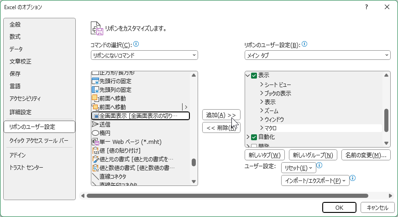398x217 pixels.
Task: Click the 全画面表示 command icon
Action: tap(95, 116)
